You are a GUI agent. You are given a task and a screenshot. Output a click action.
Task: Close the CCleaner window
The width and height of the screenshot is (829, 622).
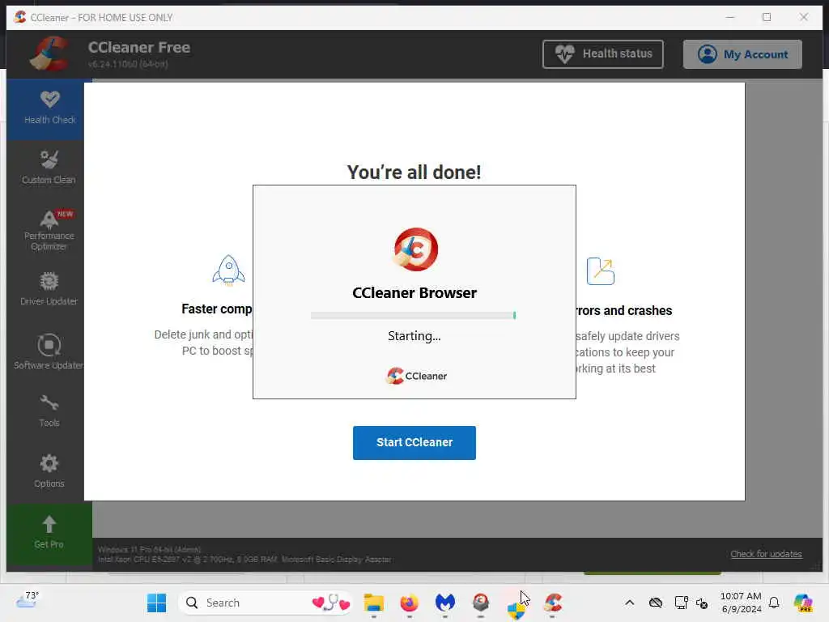[x=804, y=17]
